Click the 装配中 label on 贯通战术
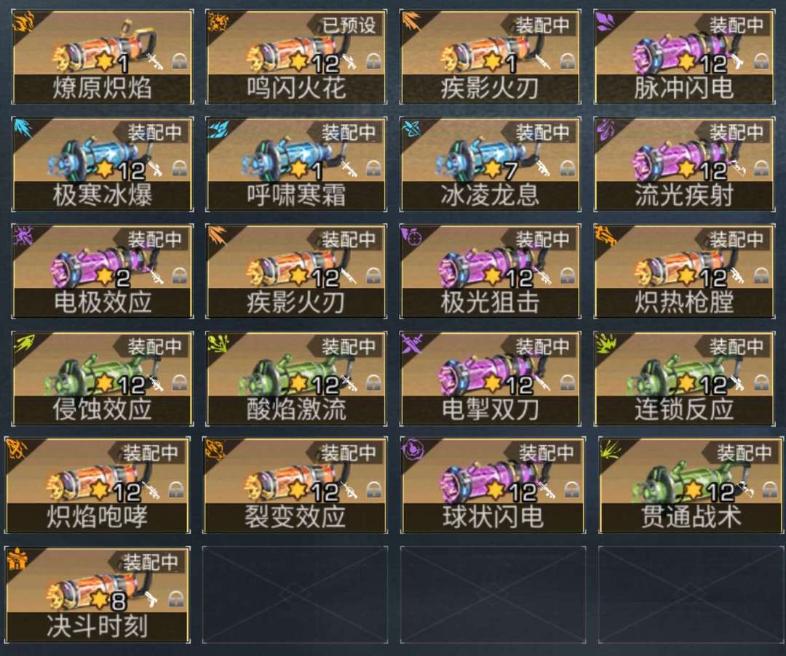 click(745, 452)
